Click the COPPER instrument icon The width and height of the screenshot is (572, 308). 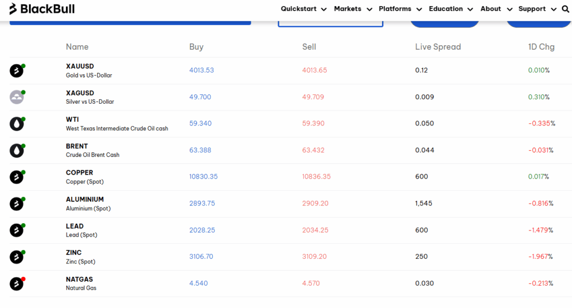(16, 177)
